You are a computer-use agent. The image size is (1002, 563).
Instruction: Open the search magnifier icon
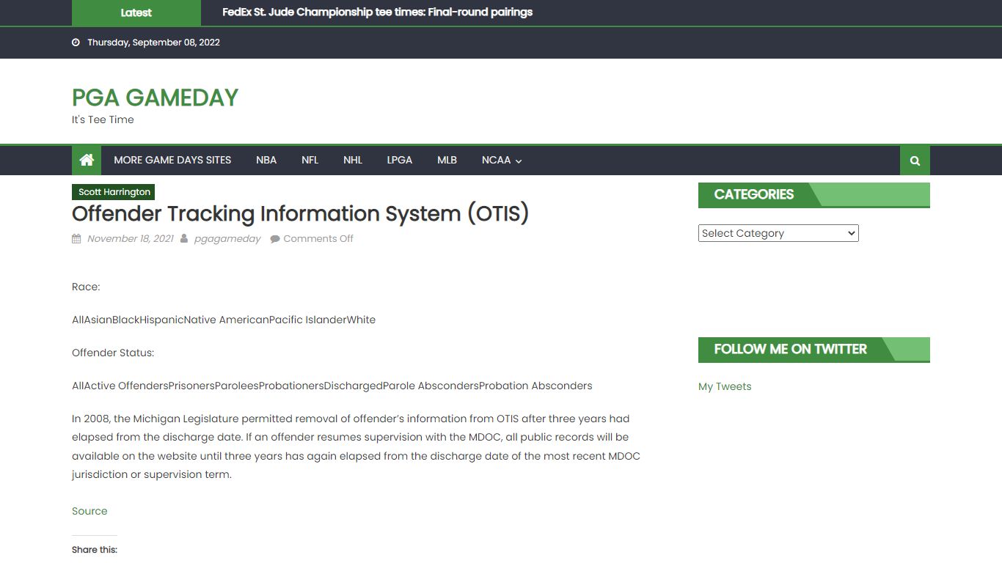click(x=915, y=161)
